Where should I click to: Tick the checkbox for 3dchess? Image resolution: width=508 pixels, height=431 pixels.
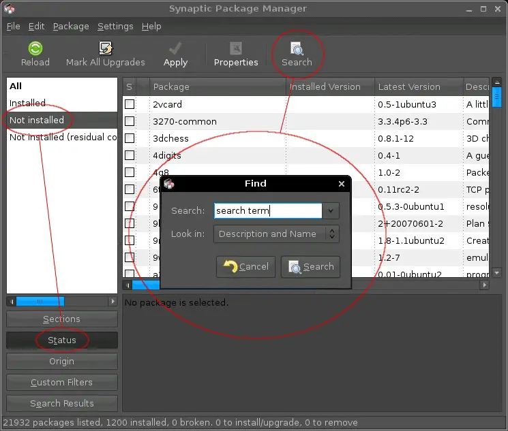[130, 138]
